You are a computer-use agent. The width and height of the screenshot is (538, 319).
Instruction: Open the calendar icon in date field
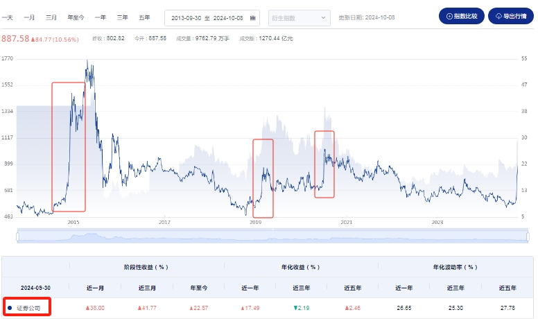(253, 18)
